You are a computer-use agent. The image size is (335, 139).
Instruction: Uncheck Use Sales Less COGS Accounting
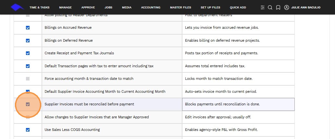[x=28, y=130]
